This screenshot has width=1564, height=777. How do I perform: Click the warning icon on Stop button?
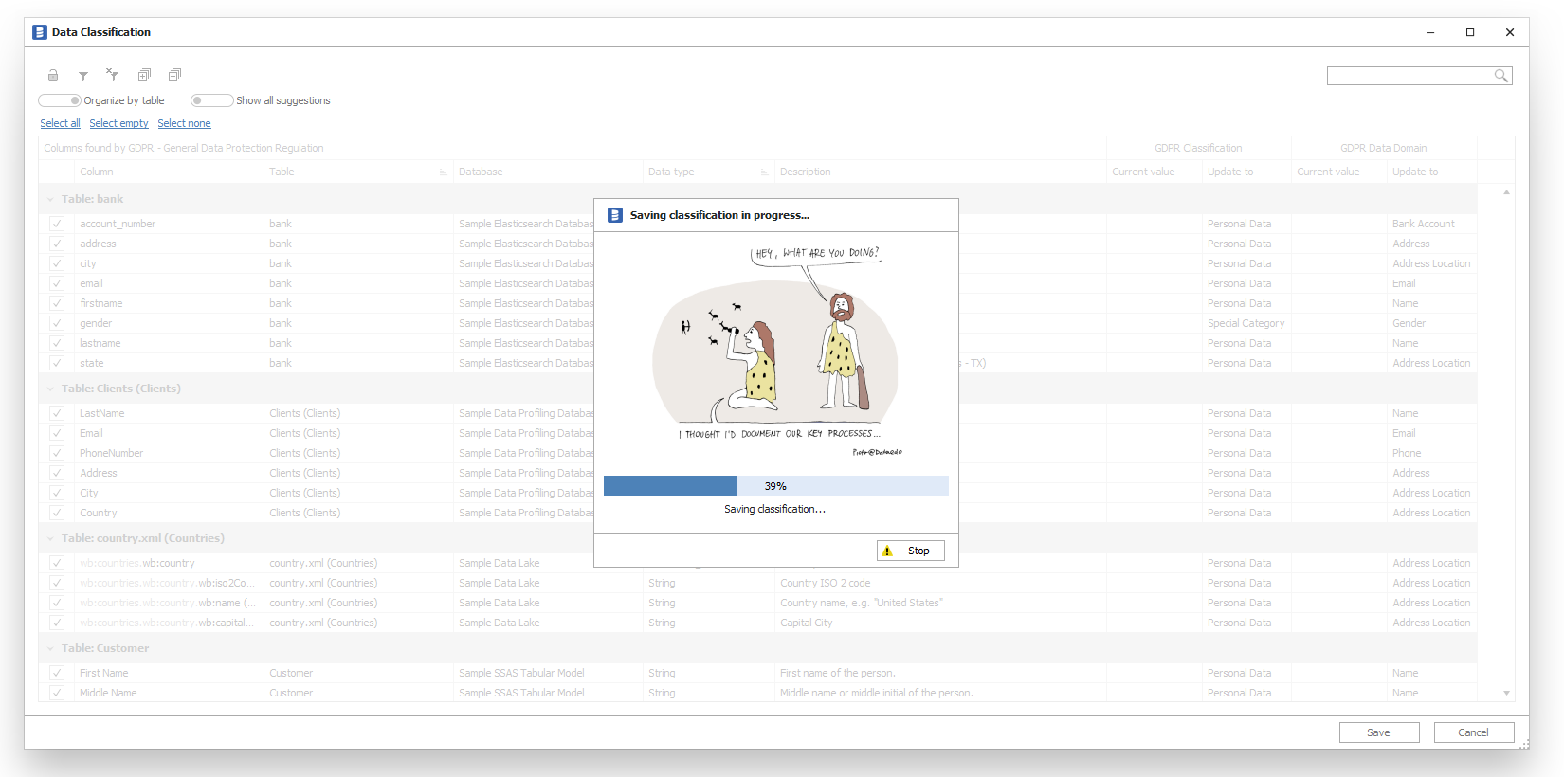888,551
